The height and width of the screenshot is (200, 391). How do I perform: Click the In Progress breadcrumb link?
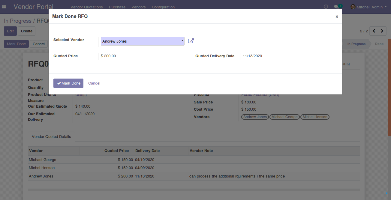pyautogui.click(x=18, y=21)
